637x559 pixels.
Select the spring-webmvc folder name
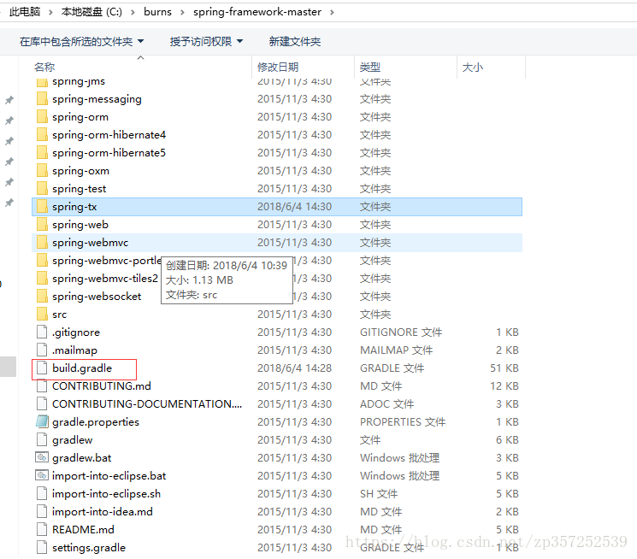(x=90, y=243)
